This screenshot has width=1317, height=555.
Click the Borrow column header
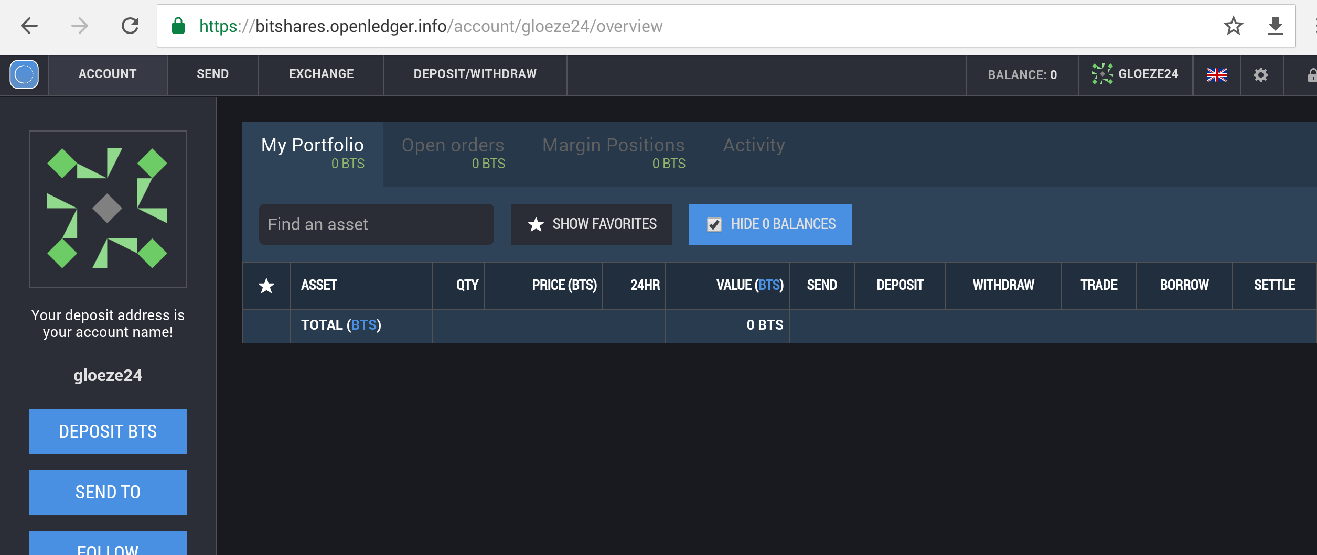[1184, 285]
